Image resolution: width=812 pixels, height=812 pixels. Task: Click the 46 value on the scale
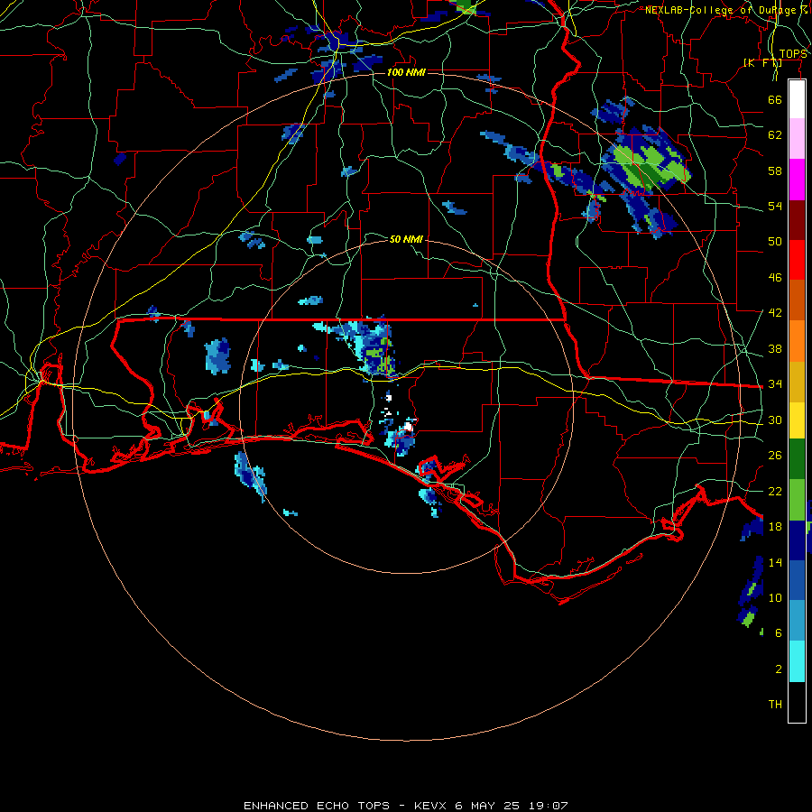click(x=775, y=278)
